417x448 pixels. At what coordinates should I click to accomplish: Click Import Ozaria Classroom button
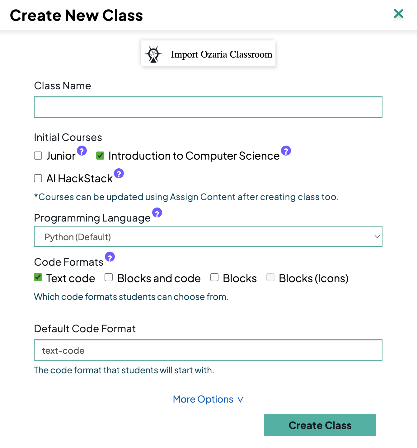208,54
